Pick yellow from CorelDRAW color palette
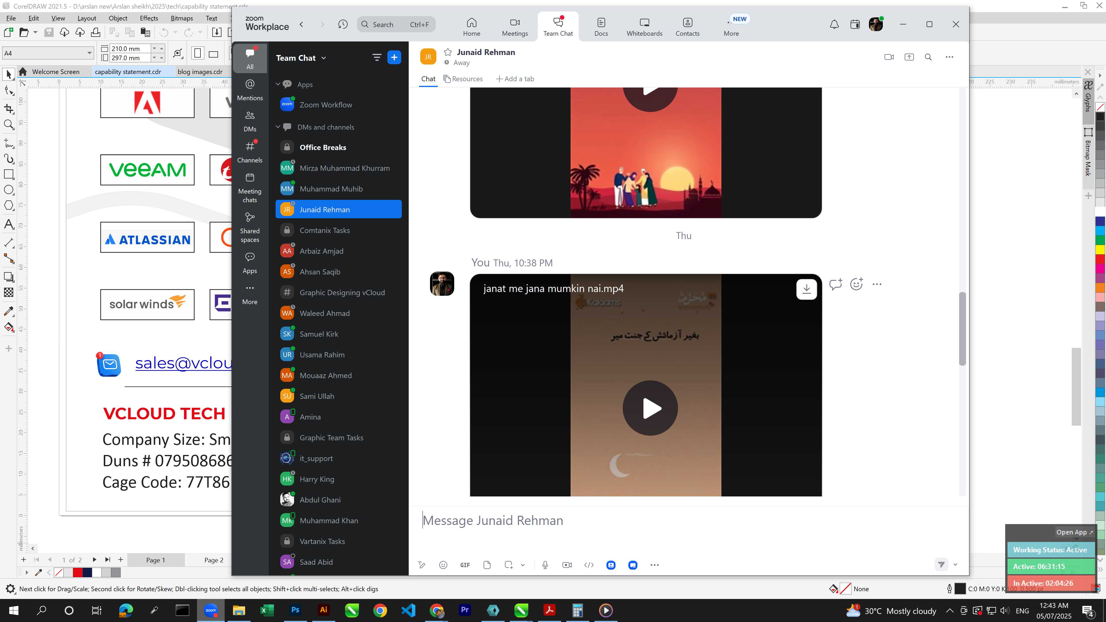 click(1100, 250)
